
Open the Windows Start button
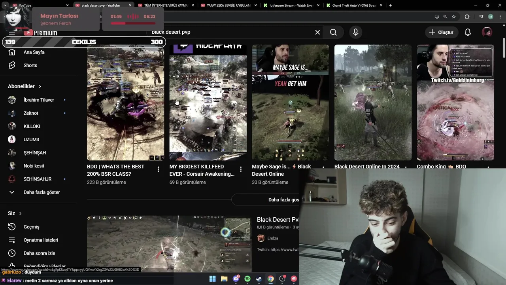tap(212, 279)
